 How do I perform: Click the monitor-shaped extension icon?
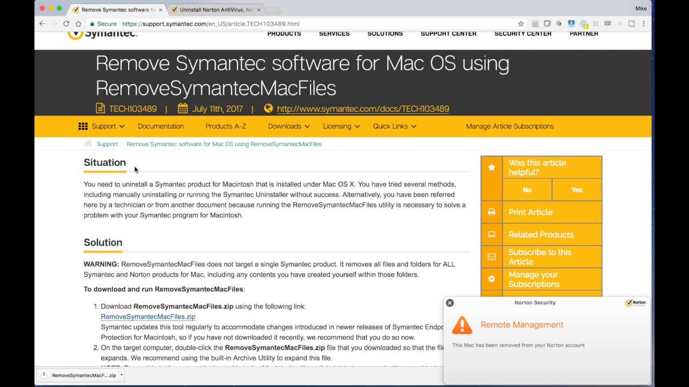[x=607, y=24]
